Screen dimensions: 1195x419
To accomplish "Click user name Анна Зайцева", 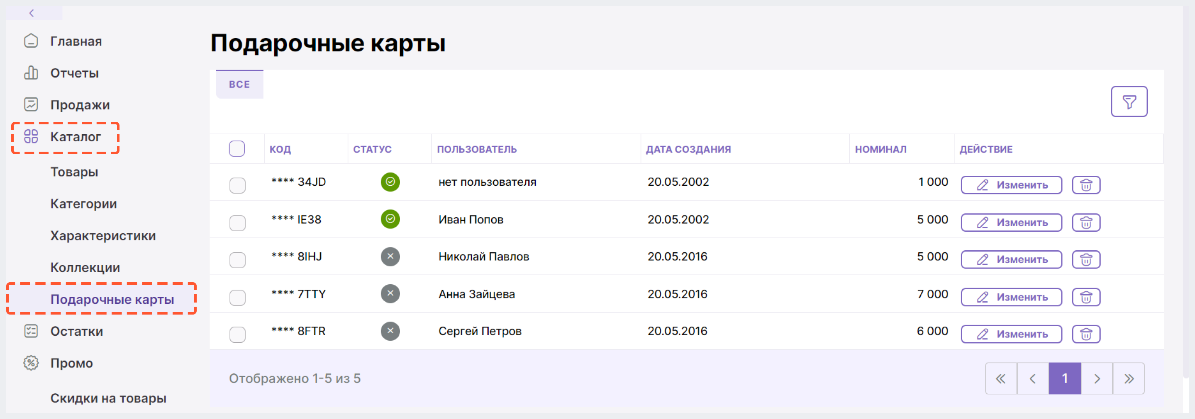I will click(x=476, y=294).
